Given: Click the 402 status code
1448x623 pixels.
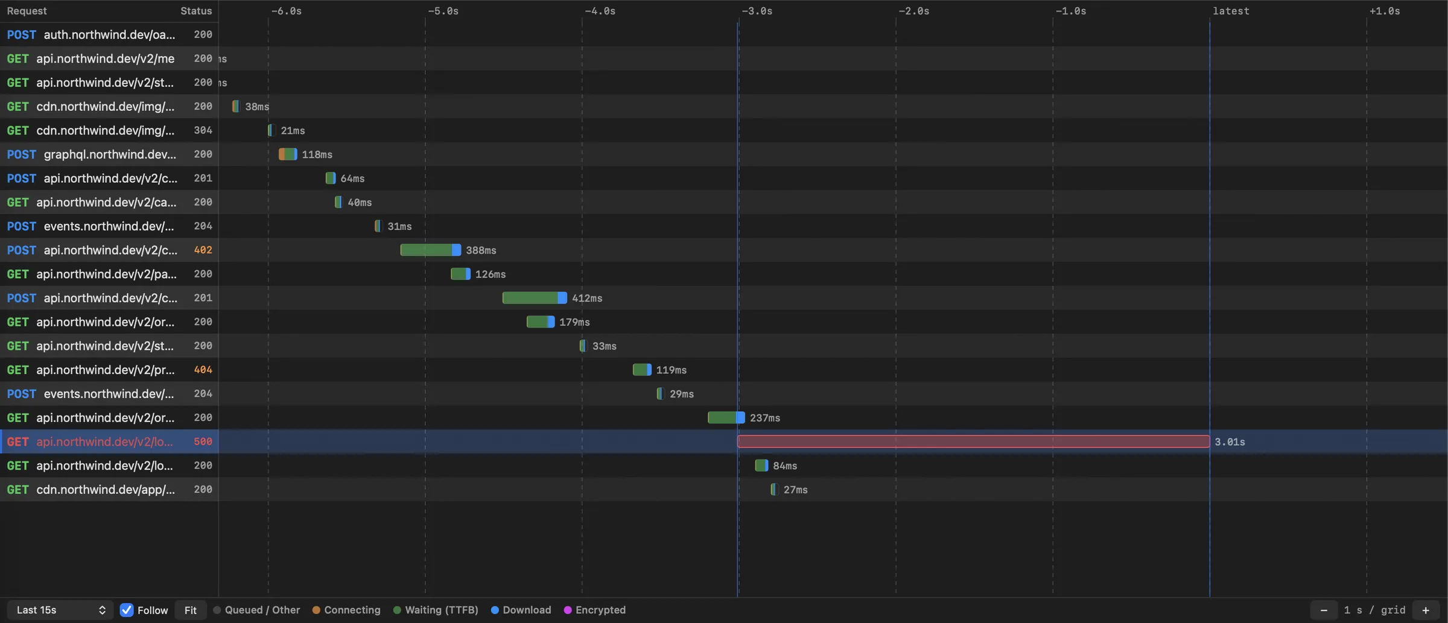Looking at the screenshot, I should click(203, 250).
